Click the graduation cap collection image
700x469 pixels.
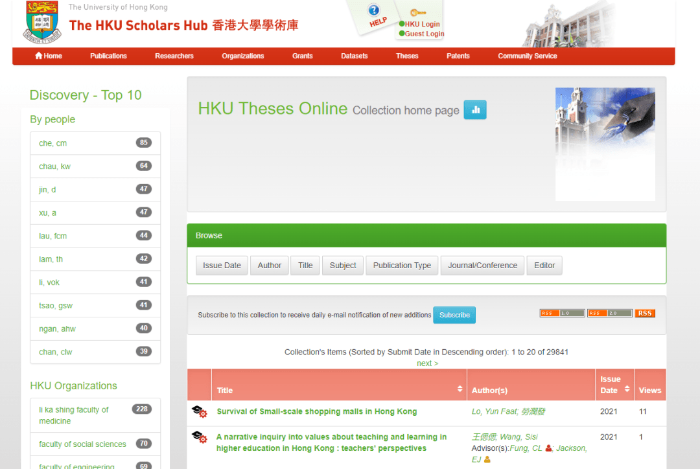(605, 144)
